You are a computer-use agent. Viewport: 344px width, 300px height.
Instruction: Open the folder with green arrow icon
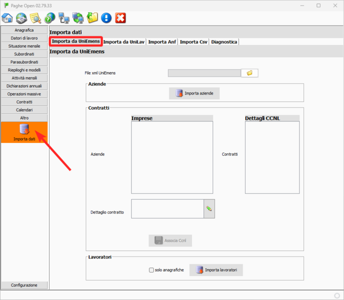point(92,18)
